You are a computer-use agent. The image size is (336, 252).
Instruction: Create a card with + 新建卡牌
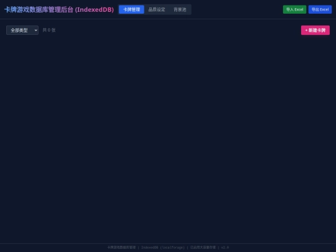pos(315,30)
